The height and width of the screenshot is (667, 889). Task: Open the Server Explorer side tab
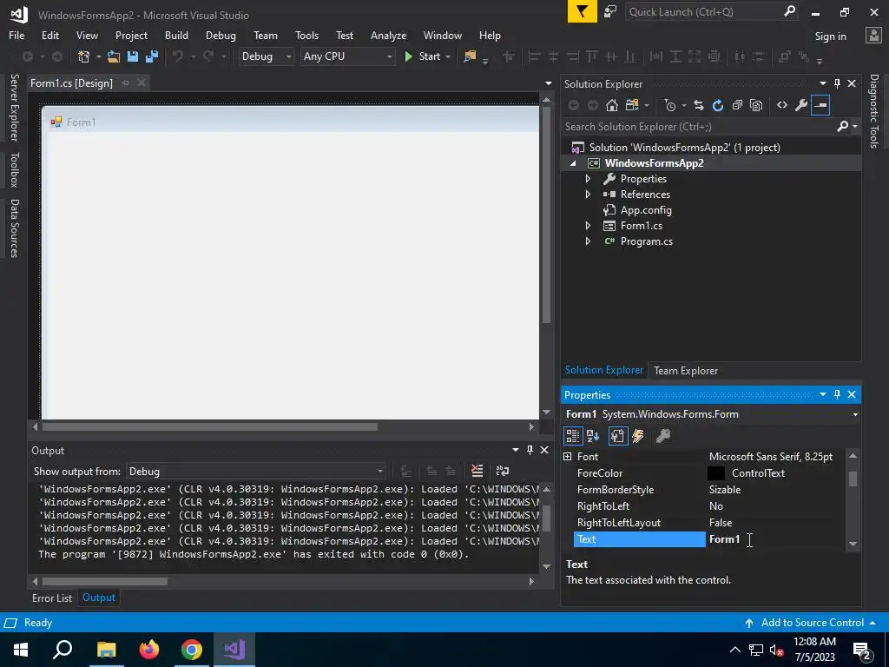pyautogui.click(x=15, y=107)
